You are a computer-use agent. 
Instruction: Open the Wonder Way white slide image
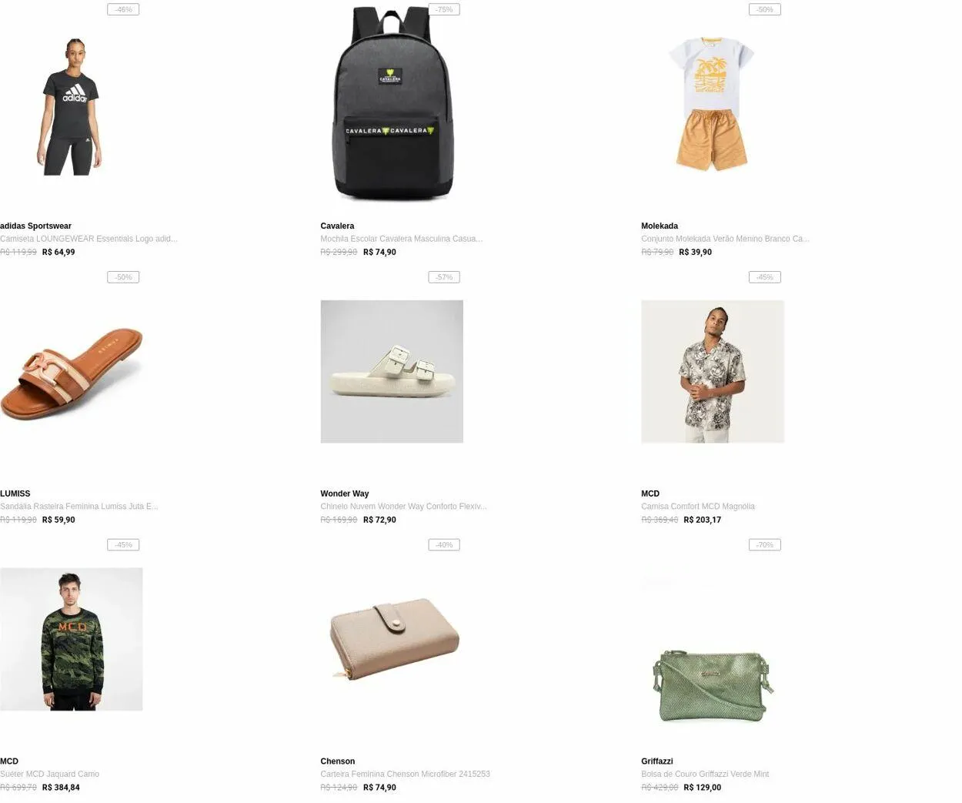click(392, 372)
